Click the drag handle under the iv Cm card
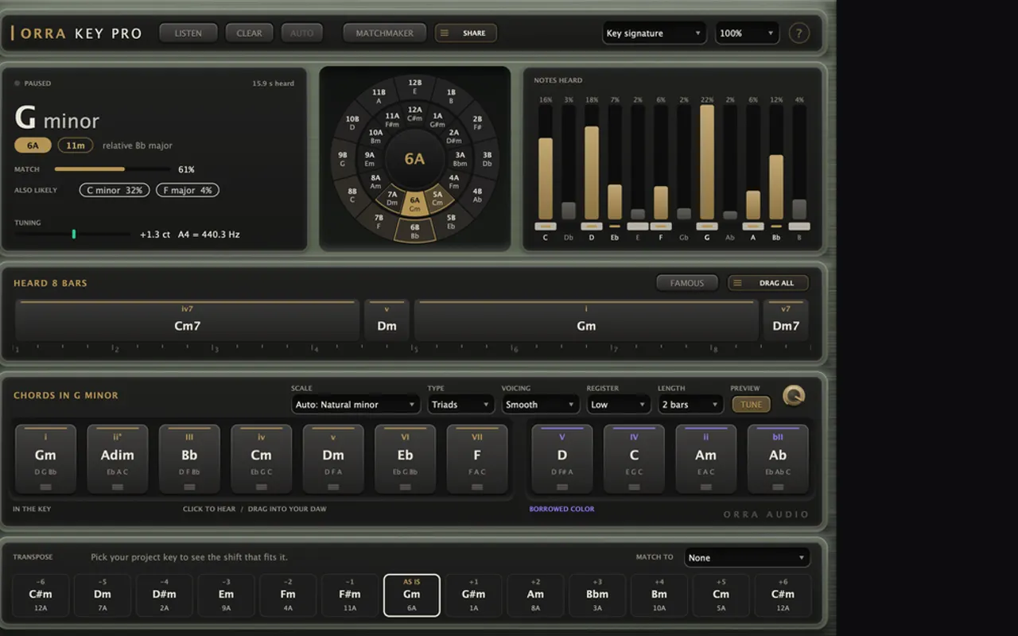 [x=261, y=487]
